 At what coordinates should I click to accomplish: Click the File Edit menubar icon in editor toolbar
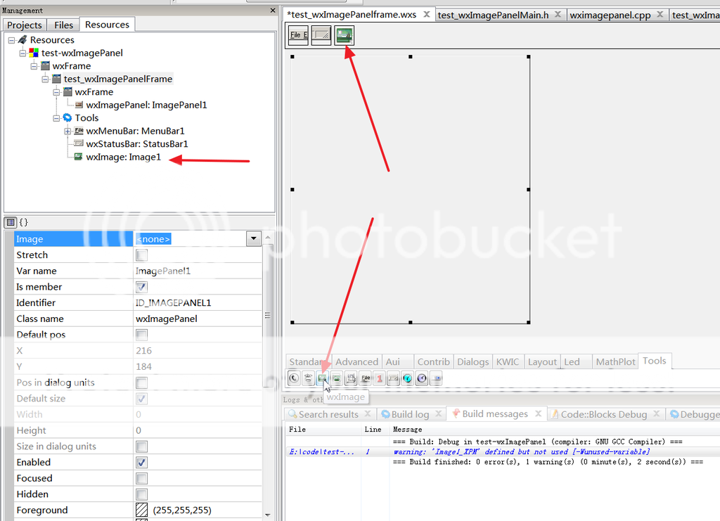[297, 34]
